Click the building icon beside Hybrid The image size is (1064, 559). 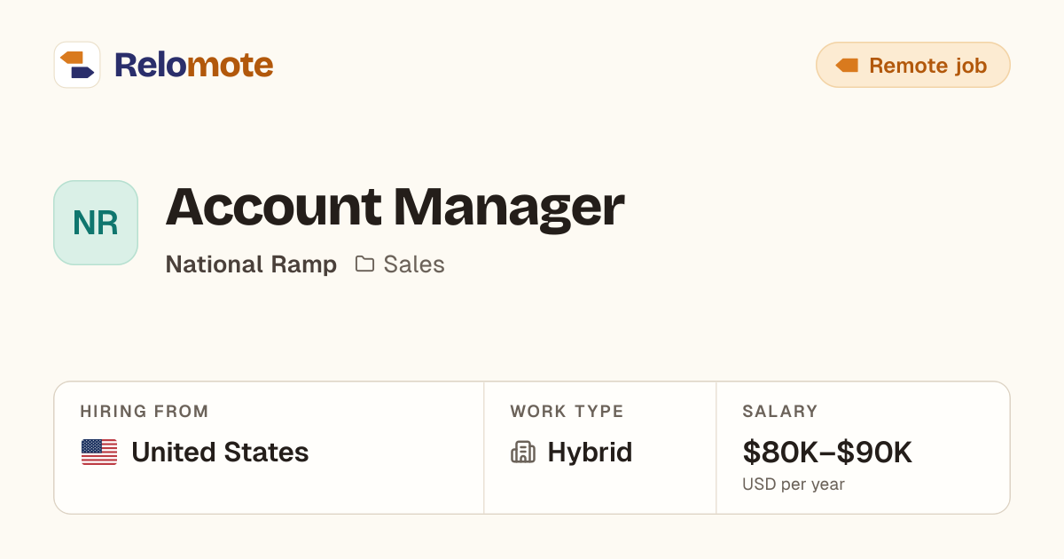click(523, 453)
